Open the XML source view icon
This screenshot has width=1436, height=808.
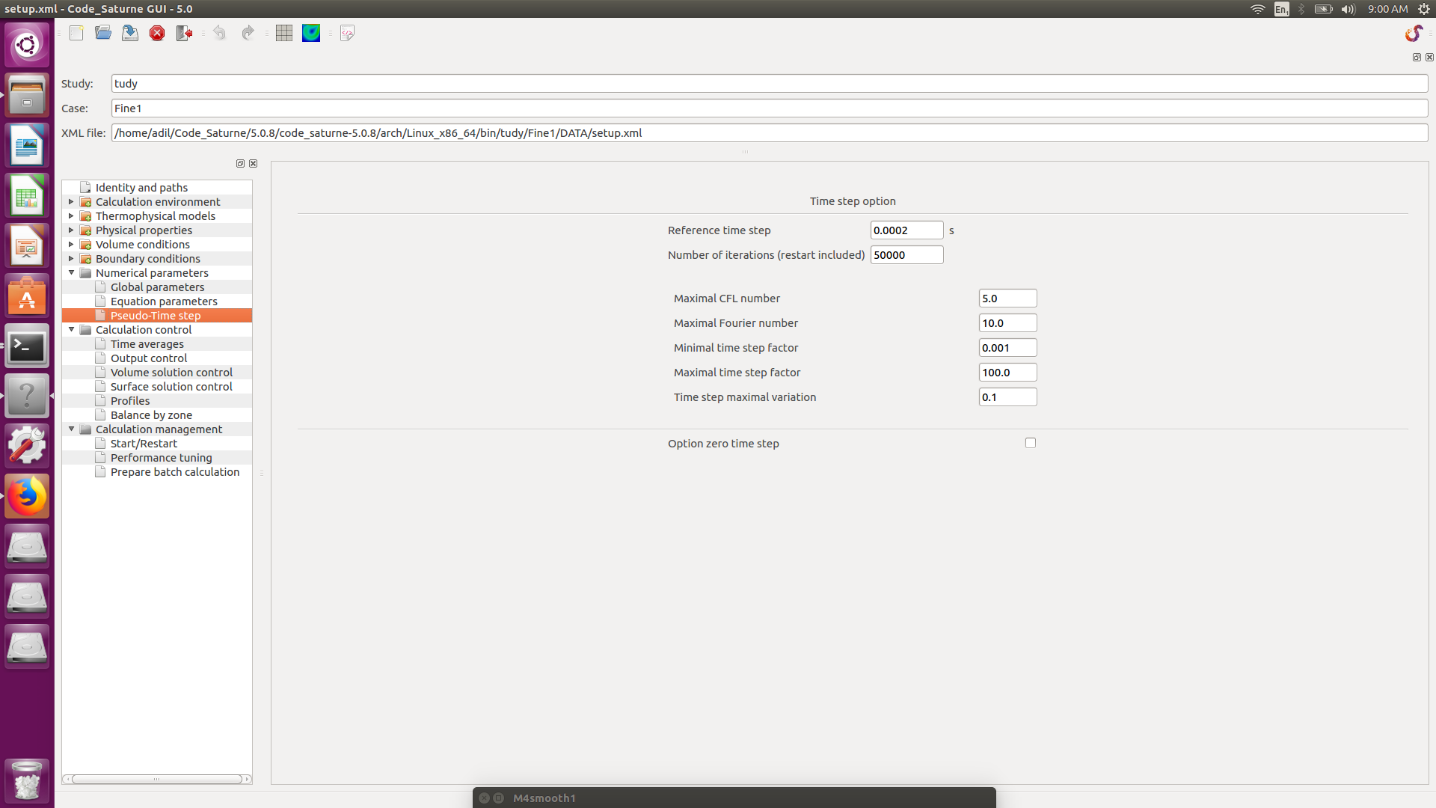[347, 33]
